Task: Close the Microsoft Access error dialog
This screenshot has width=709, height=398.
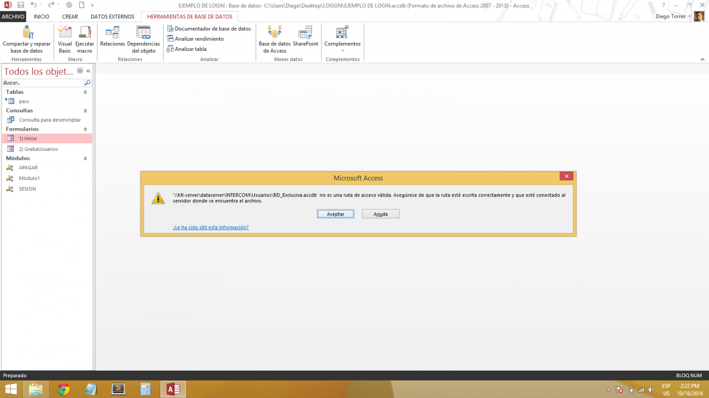Action: [x=566, y=176]
